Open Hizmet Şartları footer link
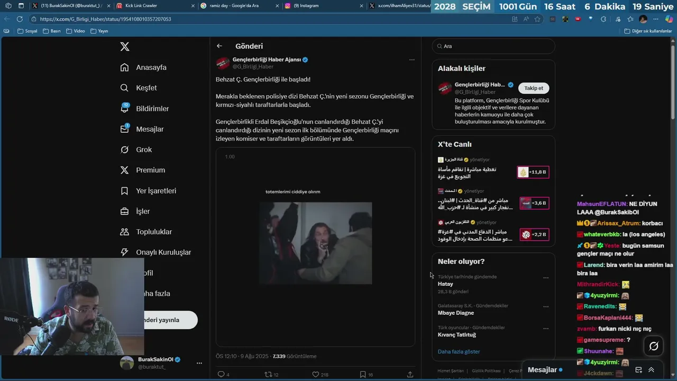677x381 pixels. point(451,371)
